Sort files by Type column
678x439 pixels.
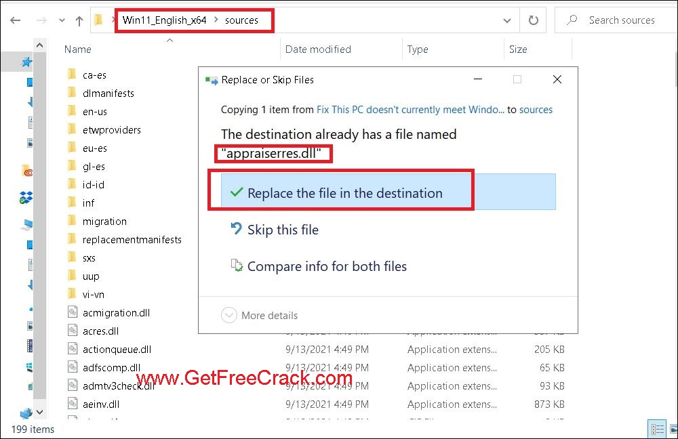coord(417,49)
